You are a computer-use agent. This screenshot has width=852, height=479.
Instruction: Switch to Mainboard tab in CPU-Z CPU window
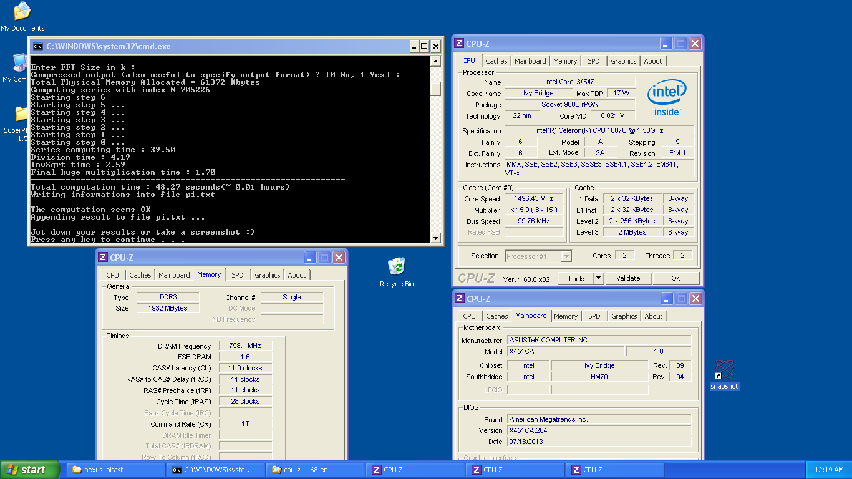tap(530, 61)
